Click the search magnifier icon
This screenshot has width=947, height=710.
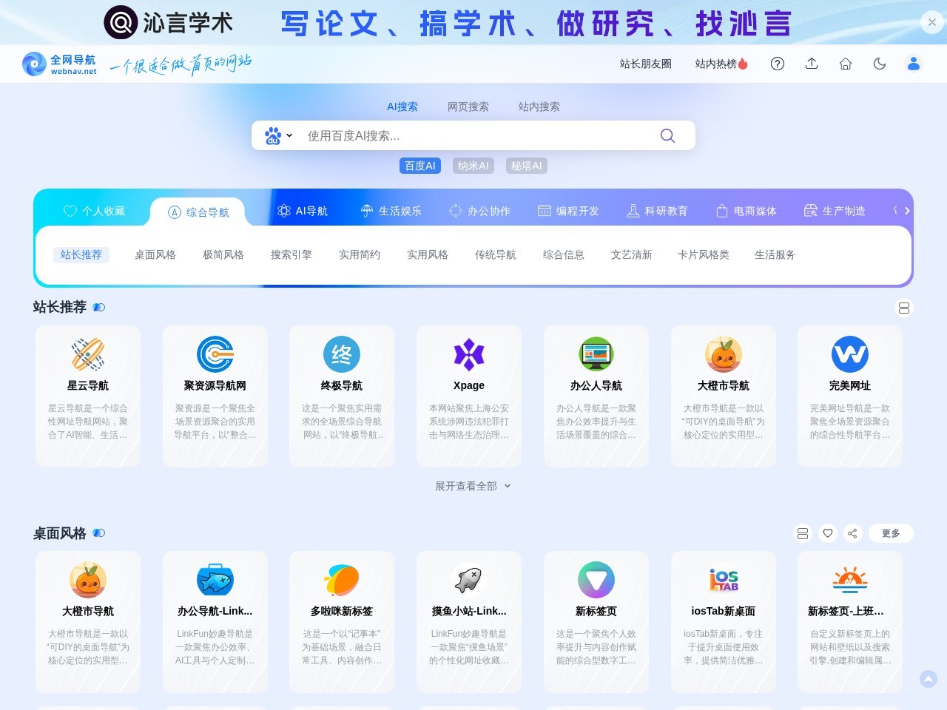click(x=667, y=135)
